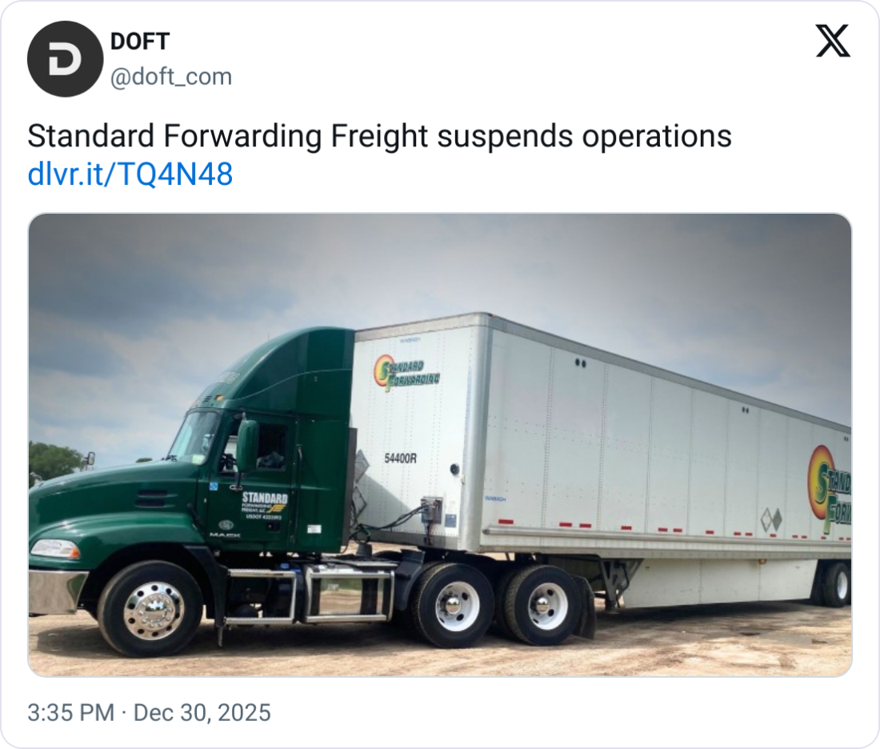The width and height of the screenshot is (880, 749).
Task: Open the DOFT display name
Action: click(x=140, y=41)
